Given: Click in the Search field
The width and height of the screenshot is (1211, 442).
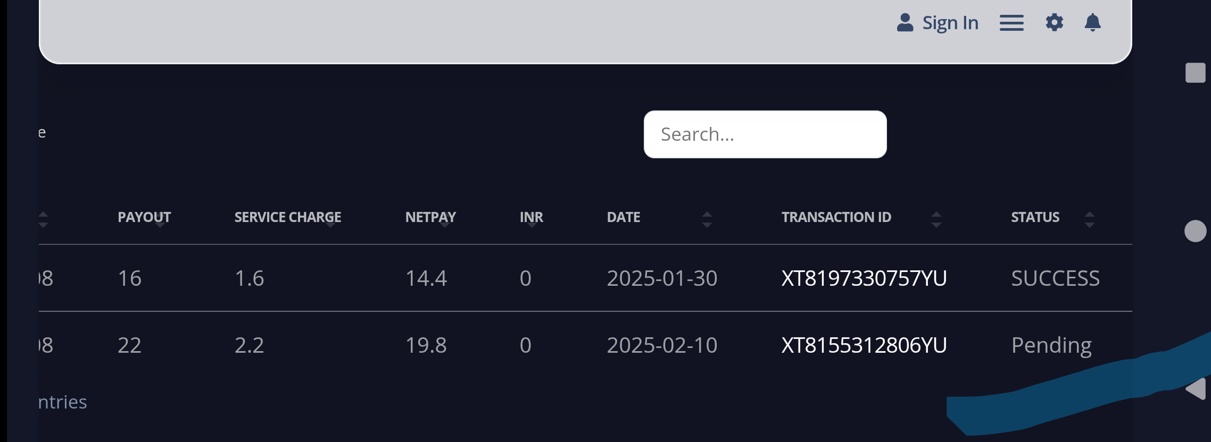Looking at the screenshot, I should tap(765, 134).
